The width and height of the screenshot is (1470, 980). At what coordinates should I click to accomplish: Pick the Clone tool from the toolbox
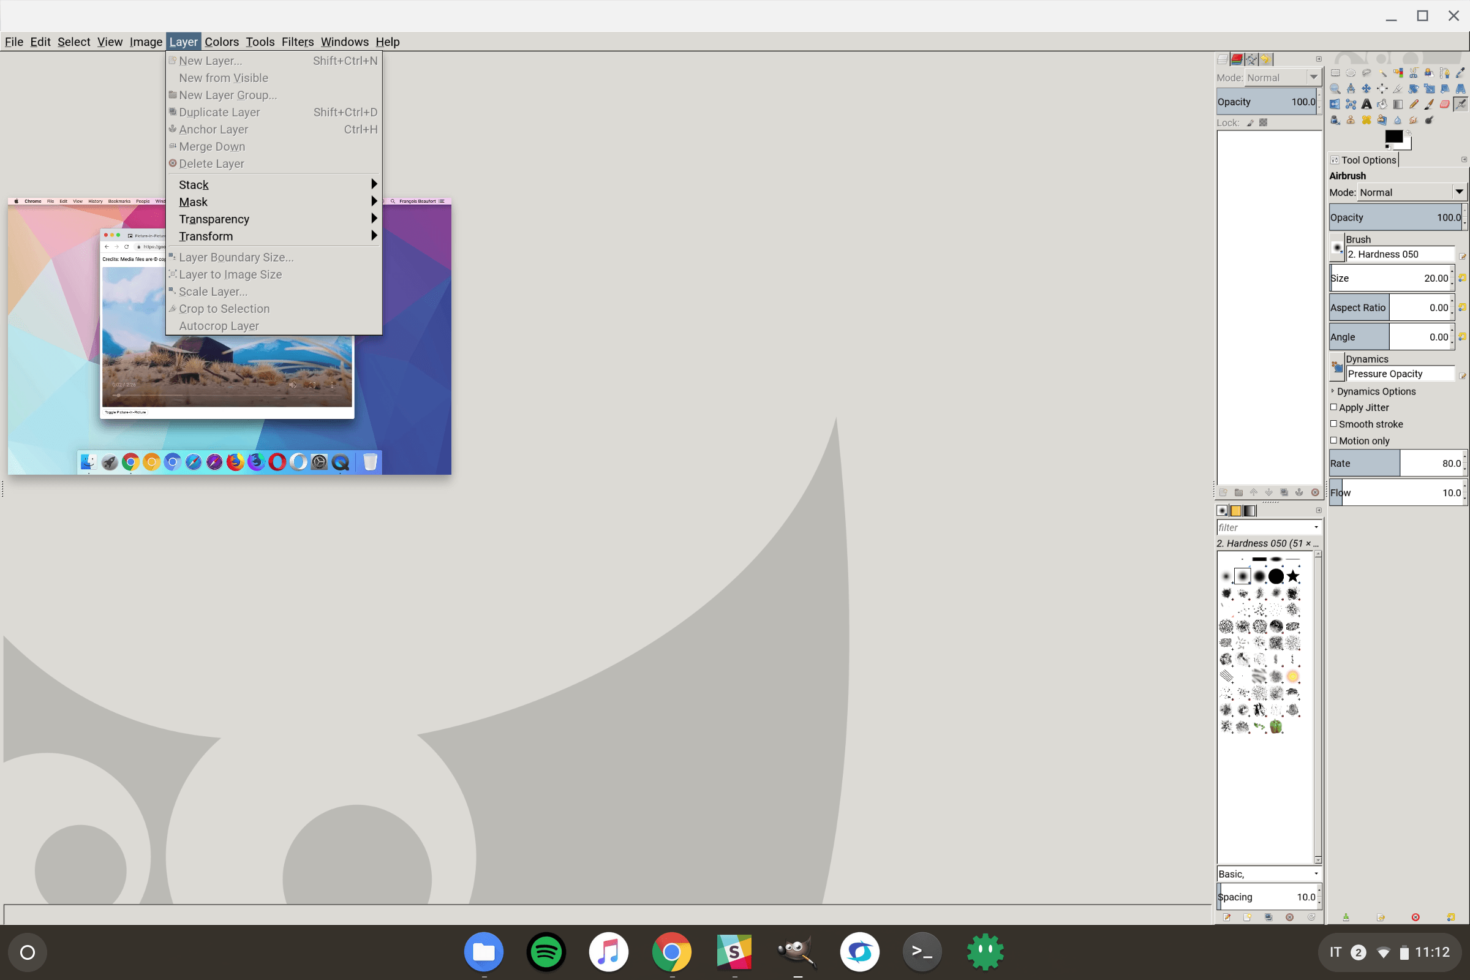click(1351, 121)
